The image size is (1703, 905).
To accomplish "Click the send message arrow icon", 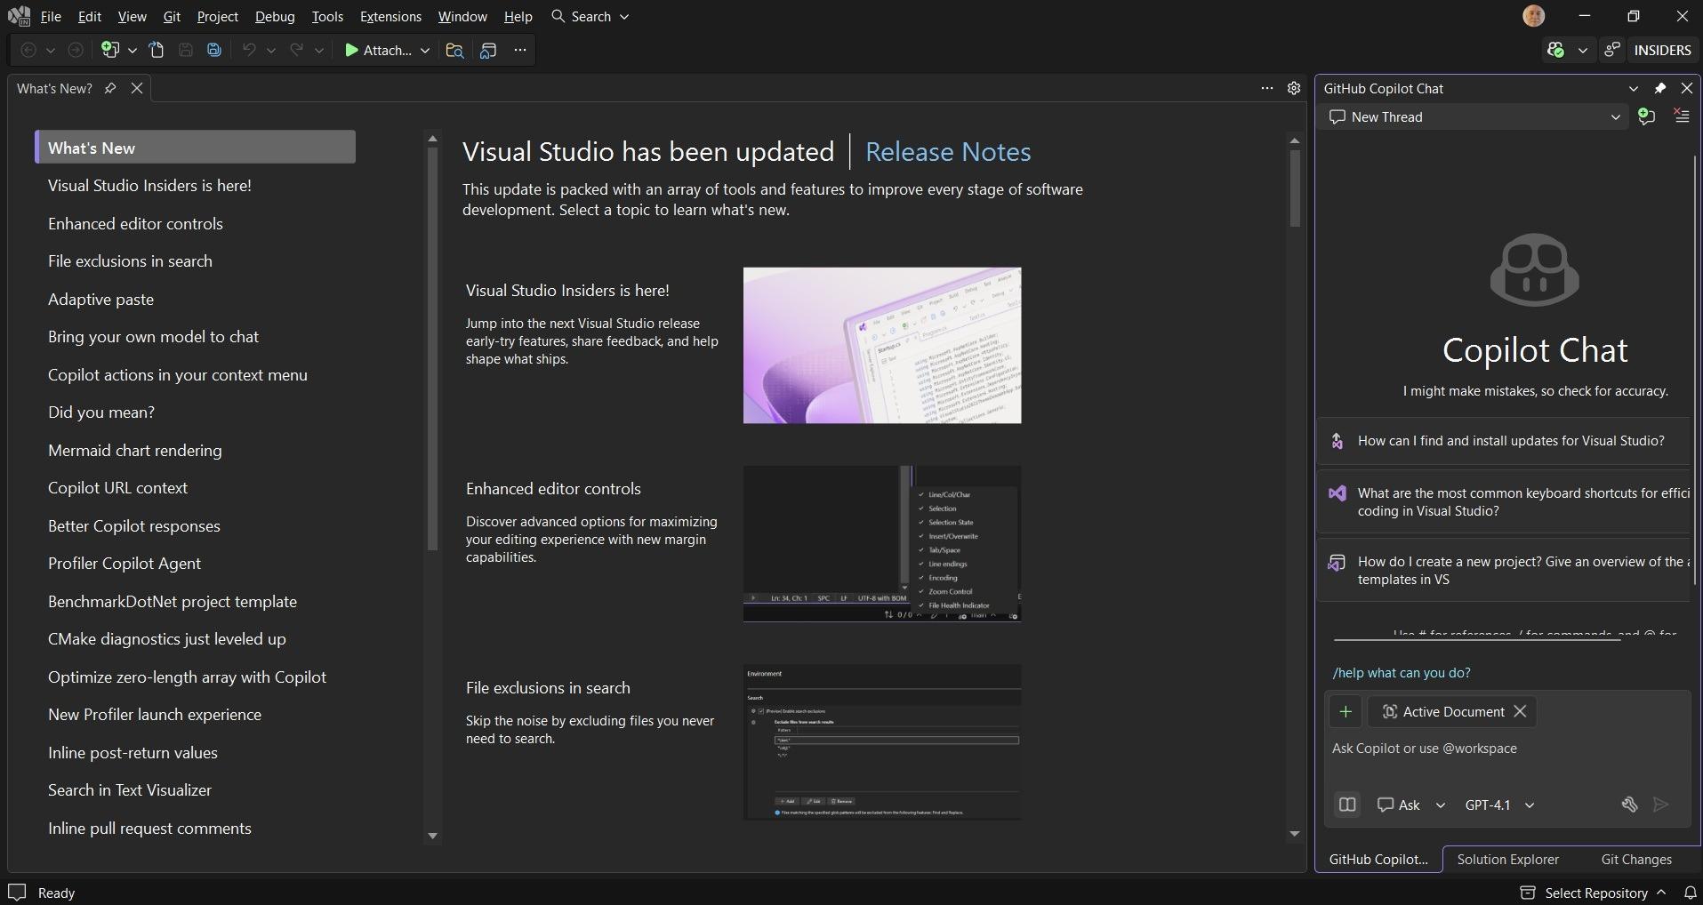I will click(x=1660, y=805).
